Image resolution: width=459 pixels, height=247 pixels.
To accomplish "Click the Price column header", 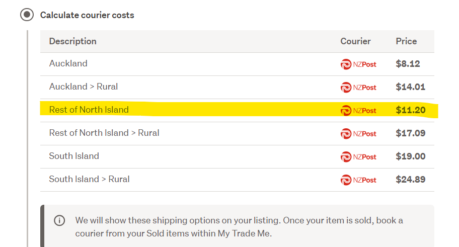I will point(406,41).
